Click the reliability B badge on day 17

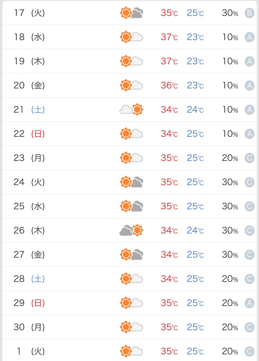[249, 13]
